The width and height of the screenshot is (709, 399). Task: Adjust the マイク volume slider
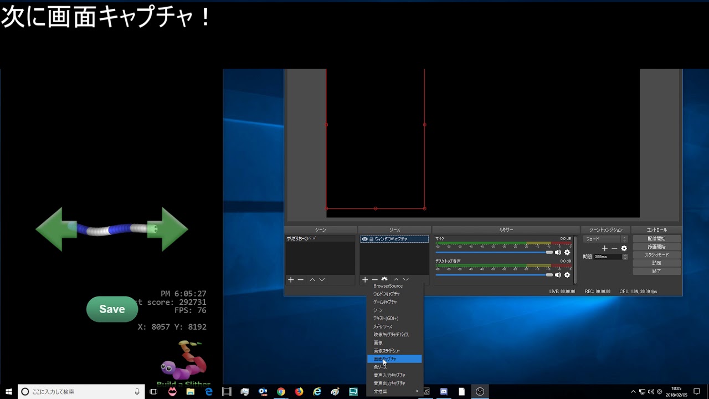click(494, 252)
